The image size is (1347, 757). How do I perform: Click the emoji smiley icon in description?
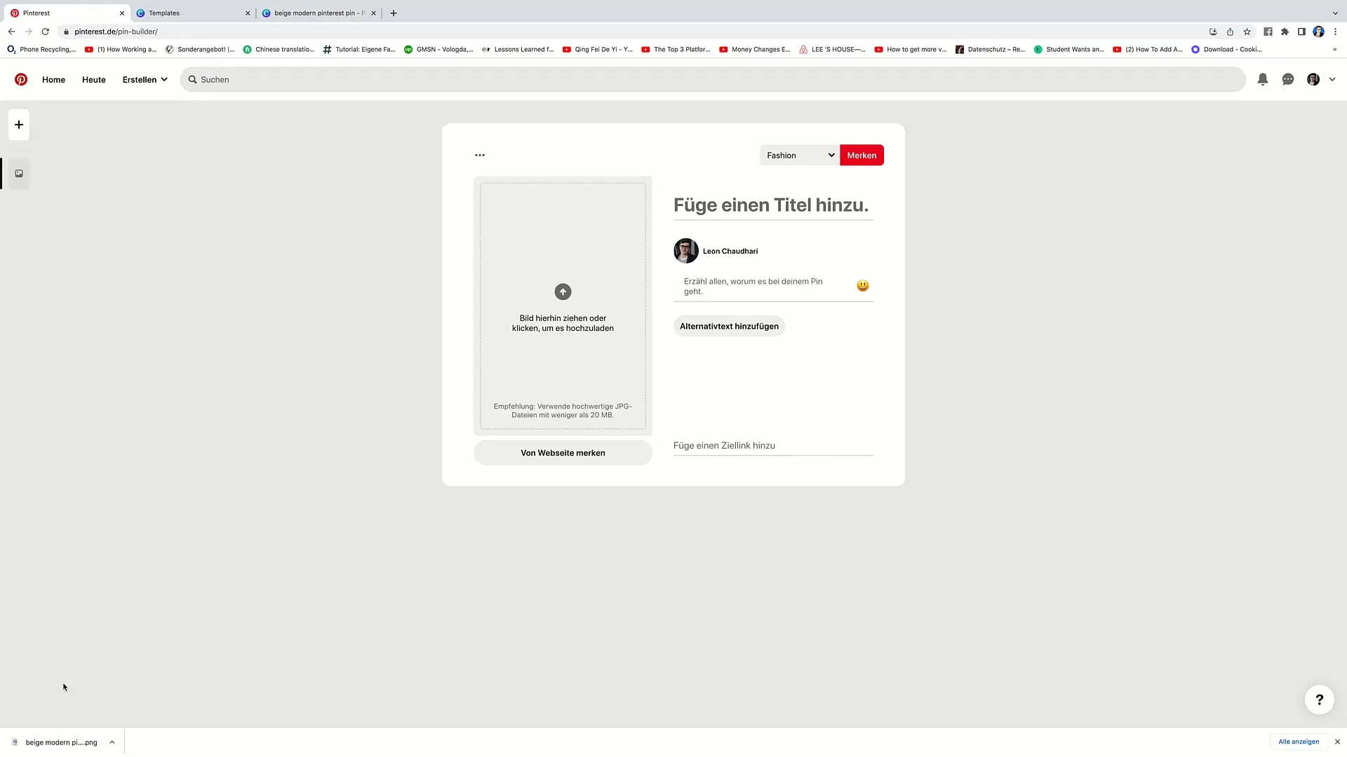[x=862, y=285]
